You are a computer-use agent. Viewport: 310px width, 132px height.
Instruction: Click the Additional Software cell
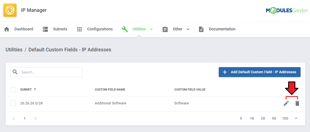(x=111, y=103)
